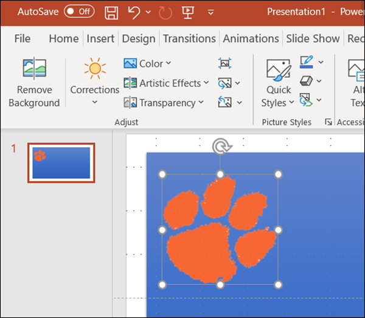
Task: Click the Picture Layout icon
Action: click(x=306, y=100)
